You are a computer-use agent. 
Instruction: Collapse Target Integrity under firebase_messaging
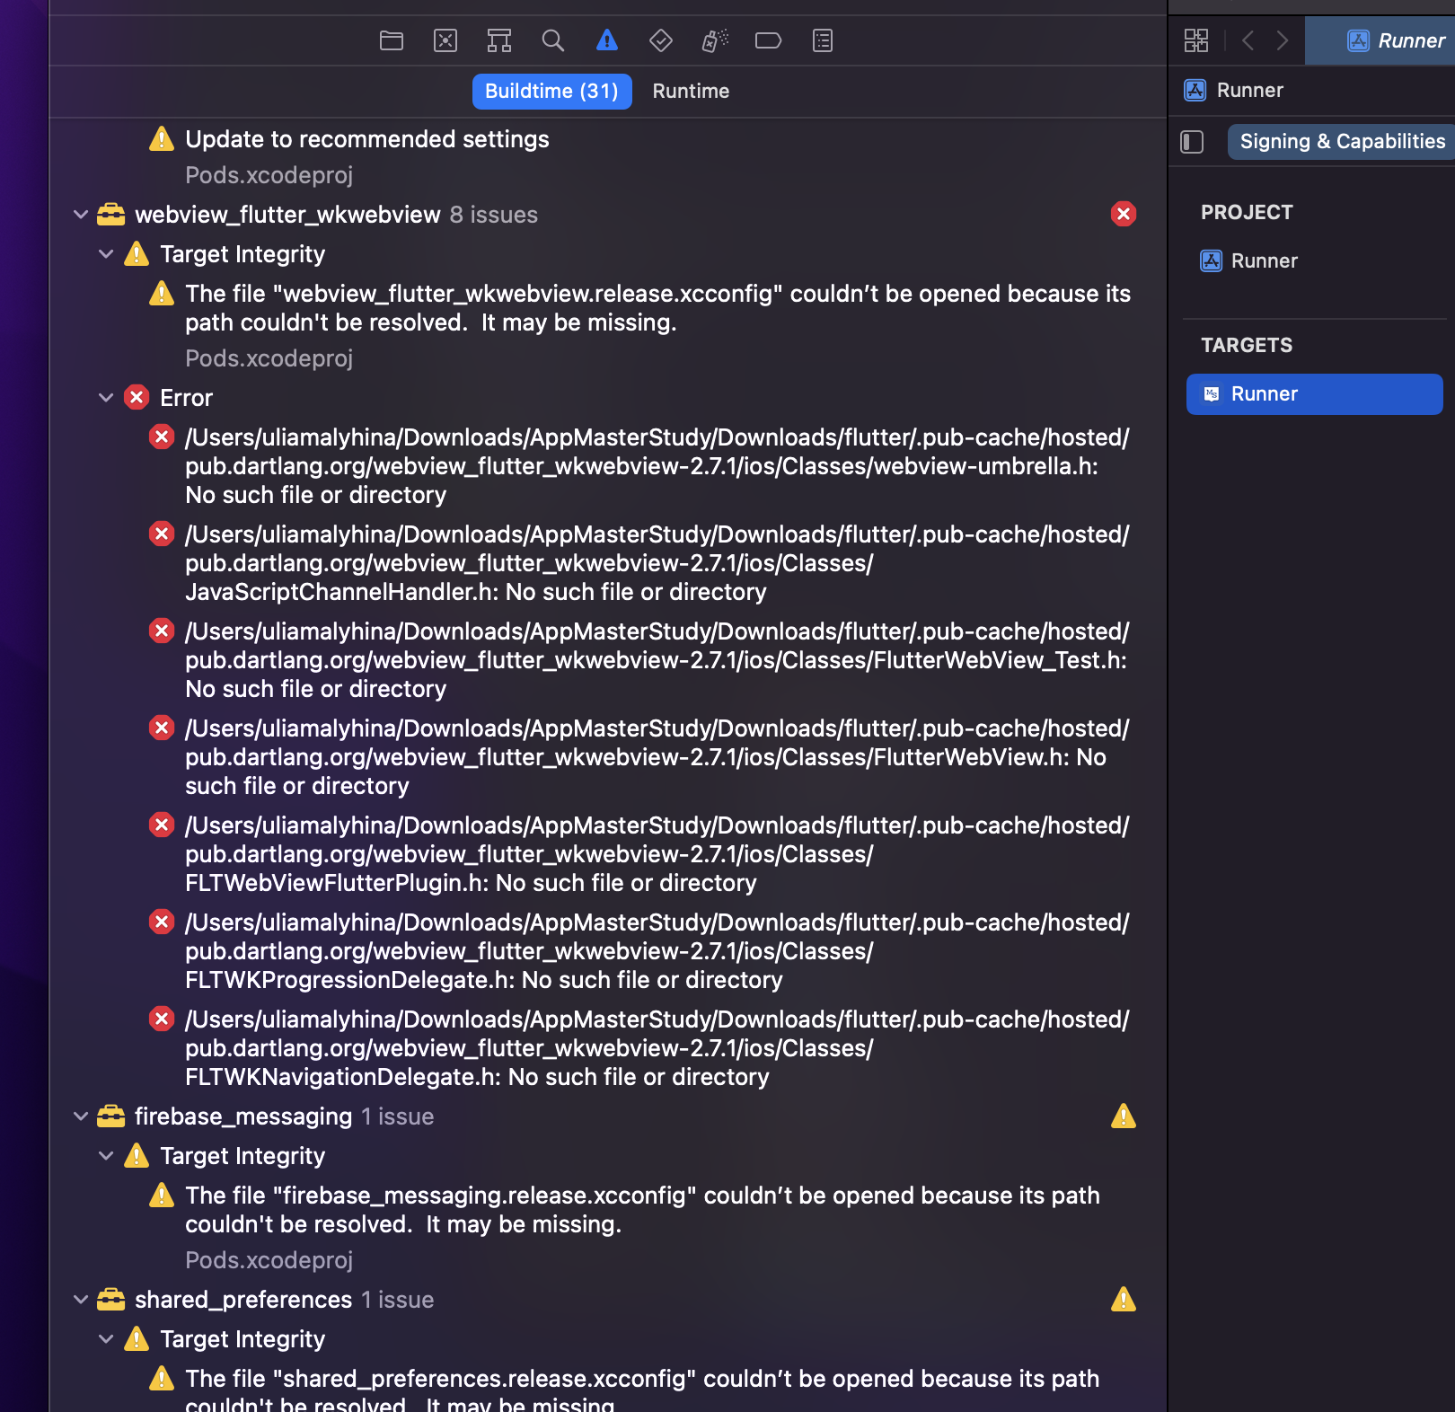[x=106, y=1156]
